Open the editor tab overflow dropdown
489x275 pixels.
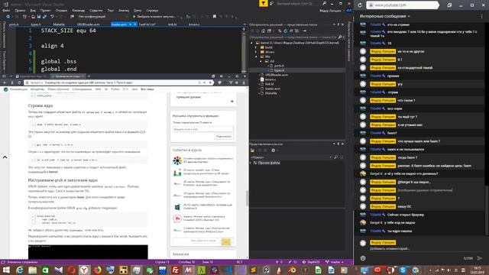tap(244, 24)
